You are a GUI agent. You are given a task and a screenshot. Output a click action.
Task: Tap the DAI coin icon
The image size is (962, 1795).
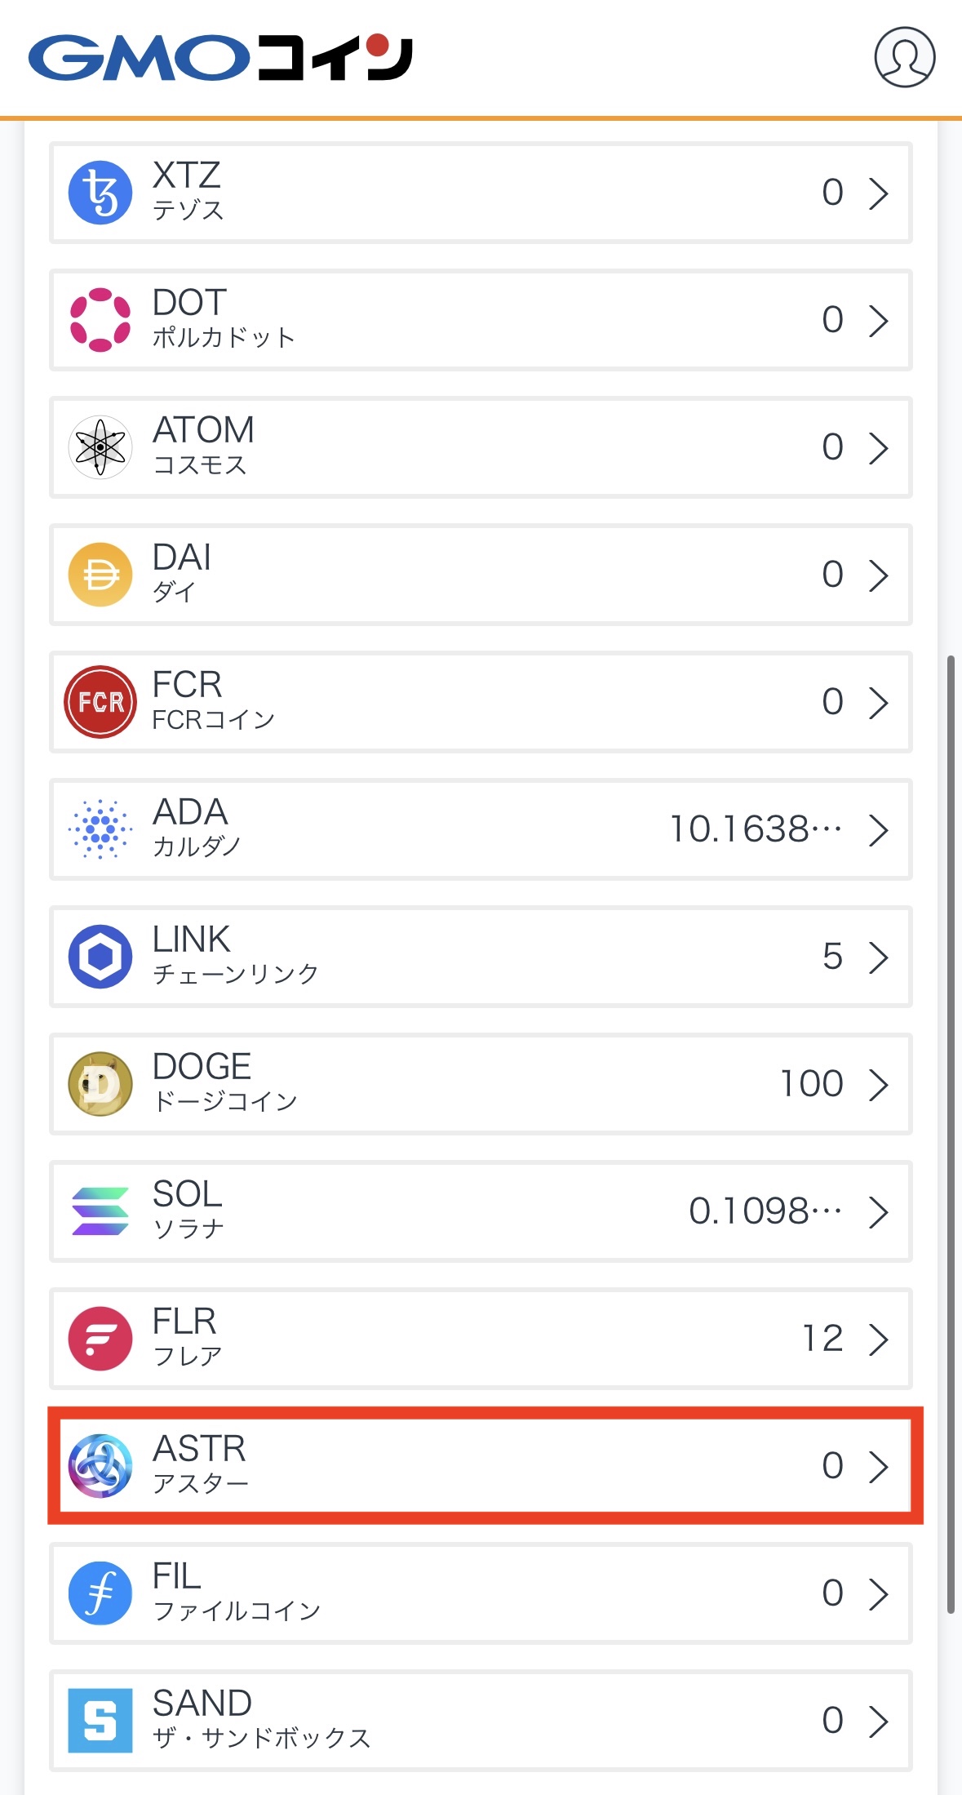100,575
